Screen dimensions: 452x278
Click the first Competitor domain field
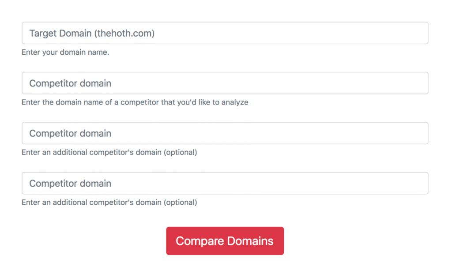click(x=225, y=83)
